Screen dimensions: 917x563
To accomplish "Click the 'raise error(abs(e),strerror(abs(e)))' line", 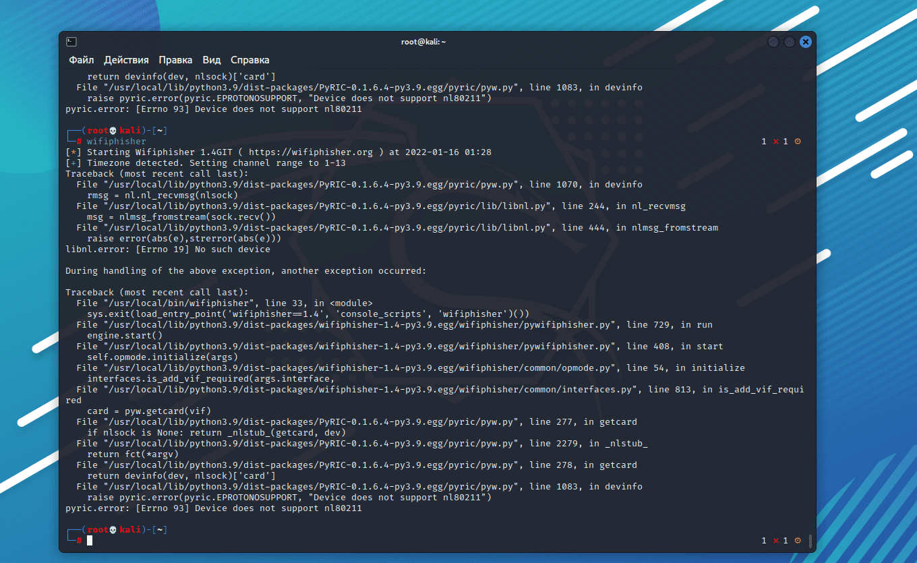I will click(x=184, y=239).
